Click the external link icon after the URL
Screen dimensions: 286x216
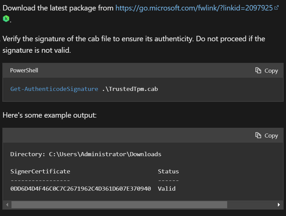(x=277, y=8)
